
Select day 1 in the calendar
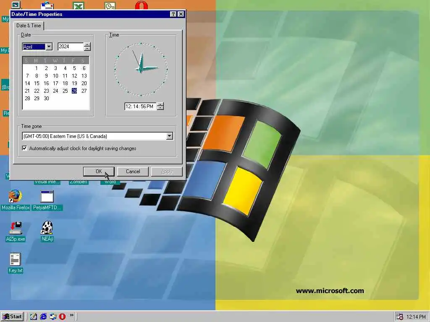click(x=37, y=68)
